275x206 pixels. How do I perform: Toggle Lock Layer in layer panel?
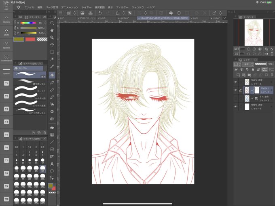pos(253,69)
